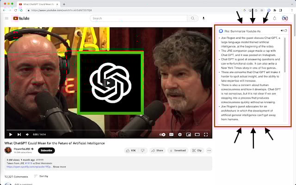
Task: Skip to the next video
Action: (x=18, y=134)
